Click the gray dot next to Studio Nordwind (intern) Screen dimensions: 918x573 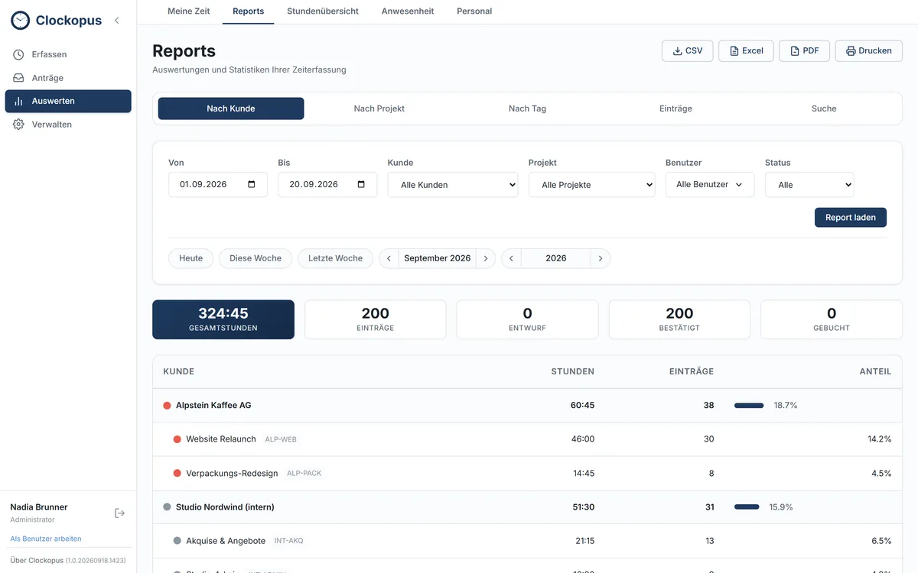[167, 507]
